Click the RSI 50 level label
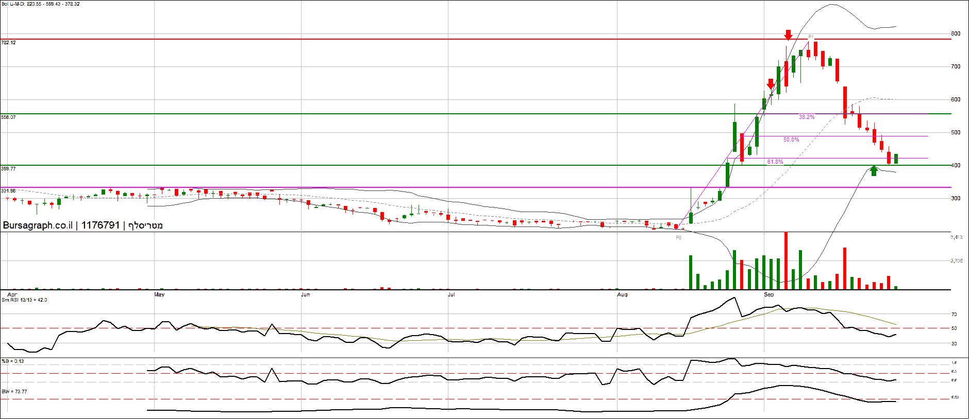969x419 pixels. (954, 328)
